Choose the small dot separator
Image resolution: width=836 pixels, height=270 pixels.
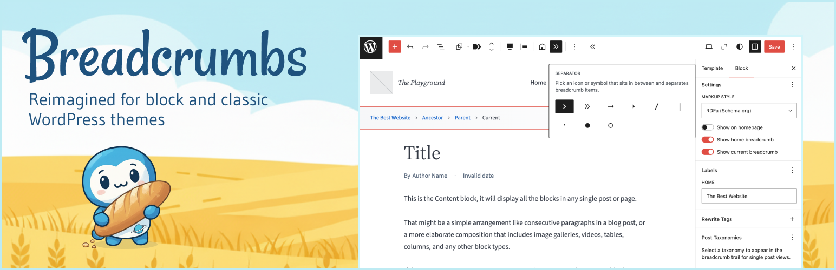click(564, 125)
